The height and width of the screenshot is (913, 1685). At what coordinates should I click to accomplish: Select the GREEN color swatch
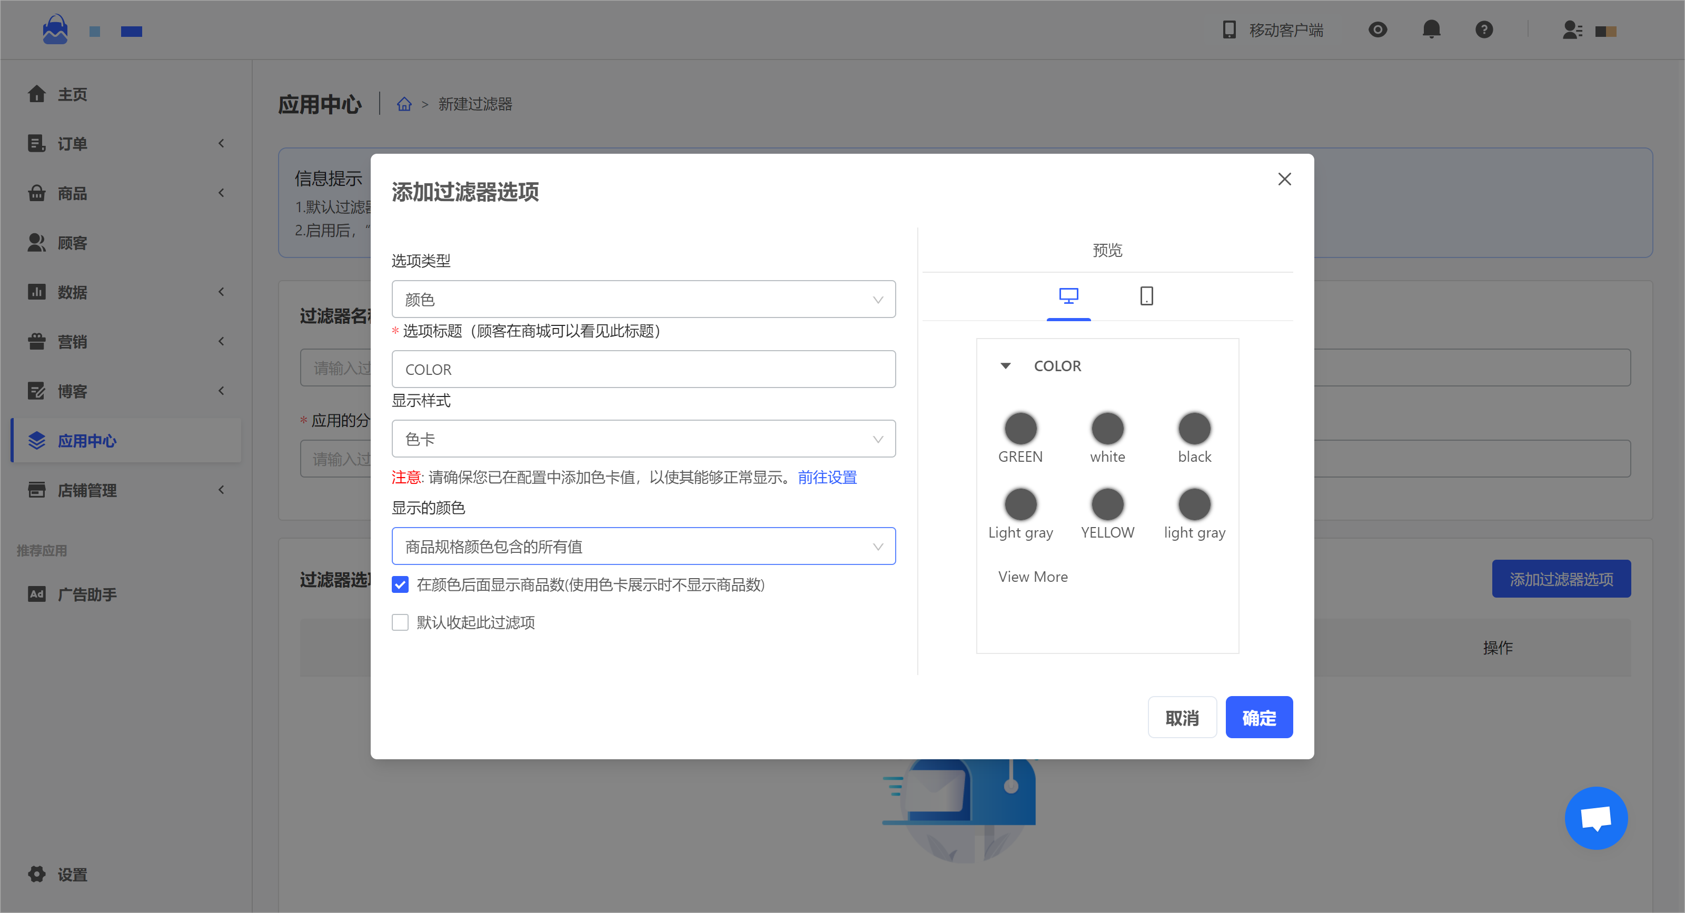1020,429
